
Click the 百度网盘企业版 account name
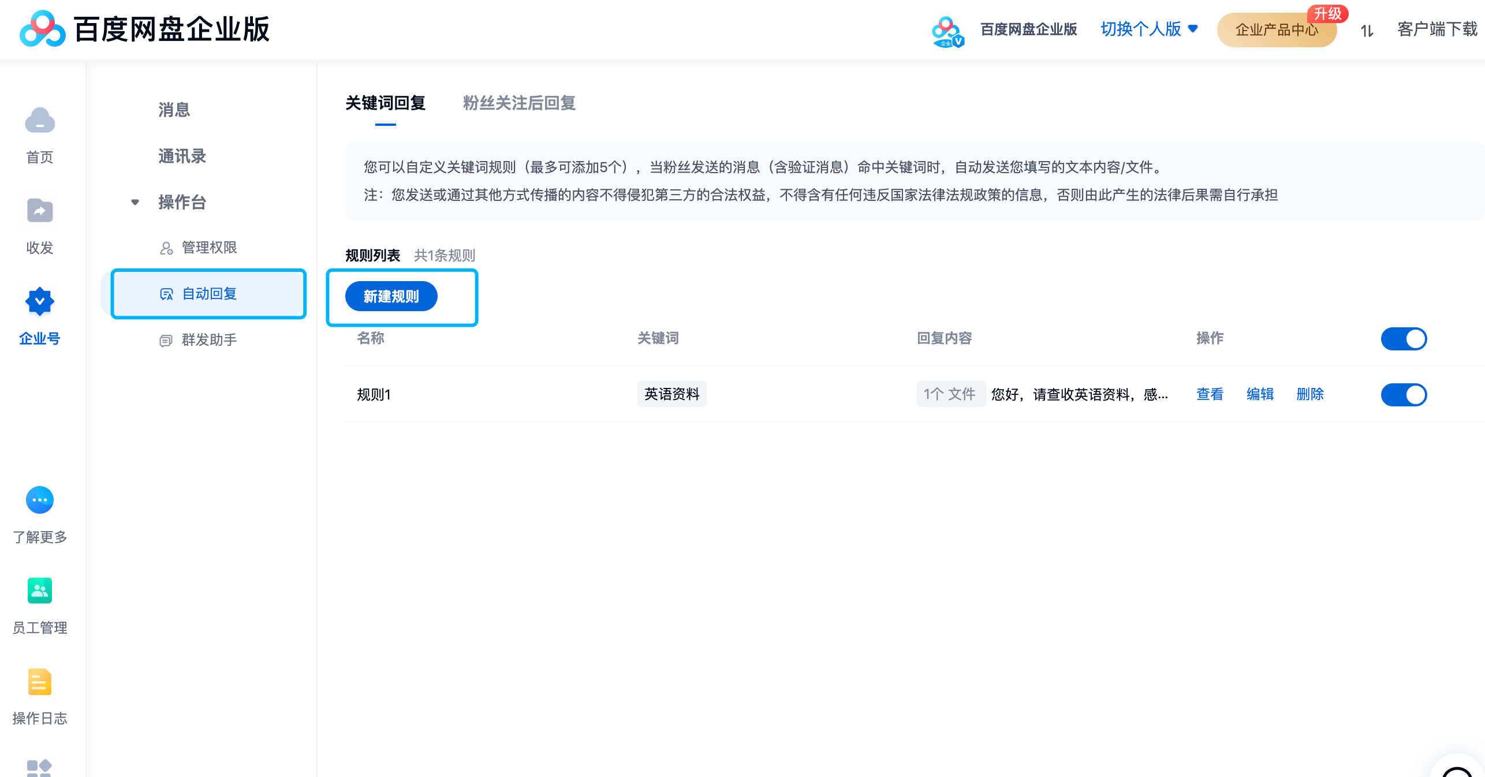pyautogui.click(x=1028, y=29)
